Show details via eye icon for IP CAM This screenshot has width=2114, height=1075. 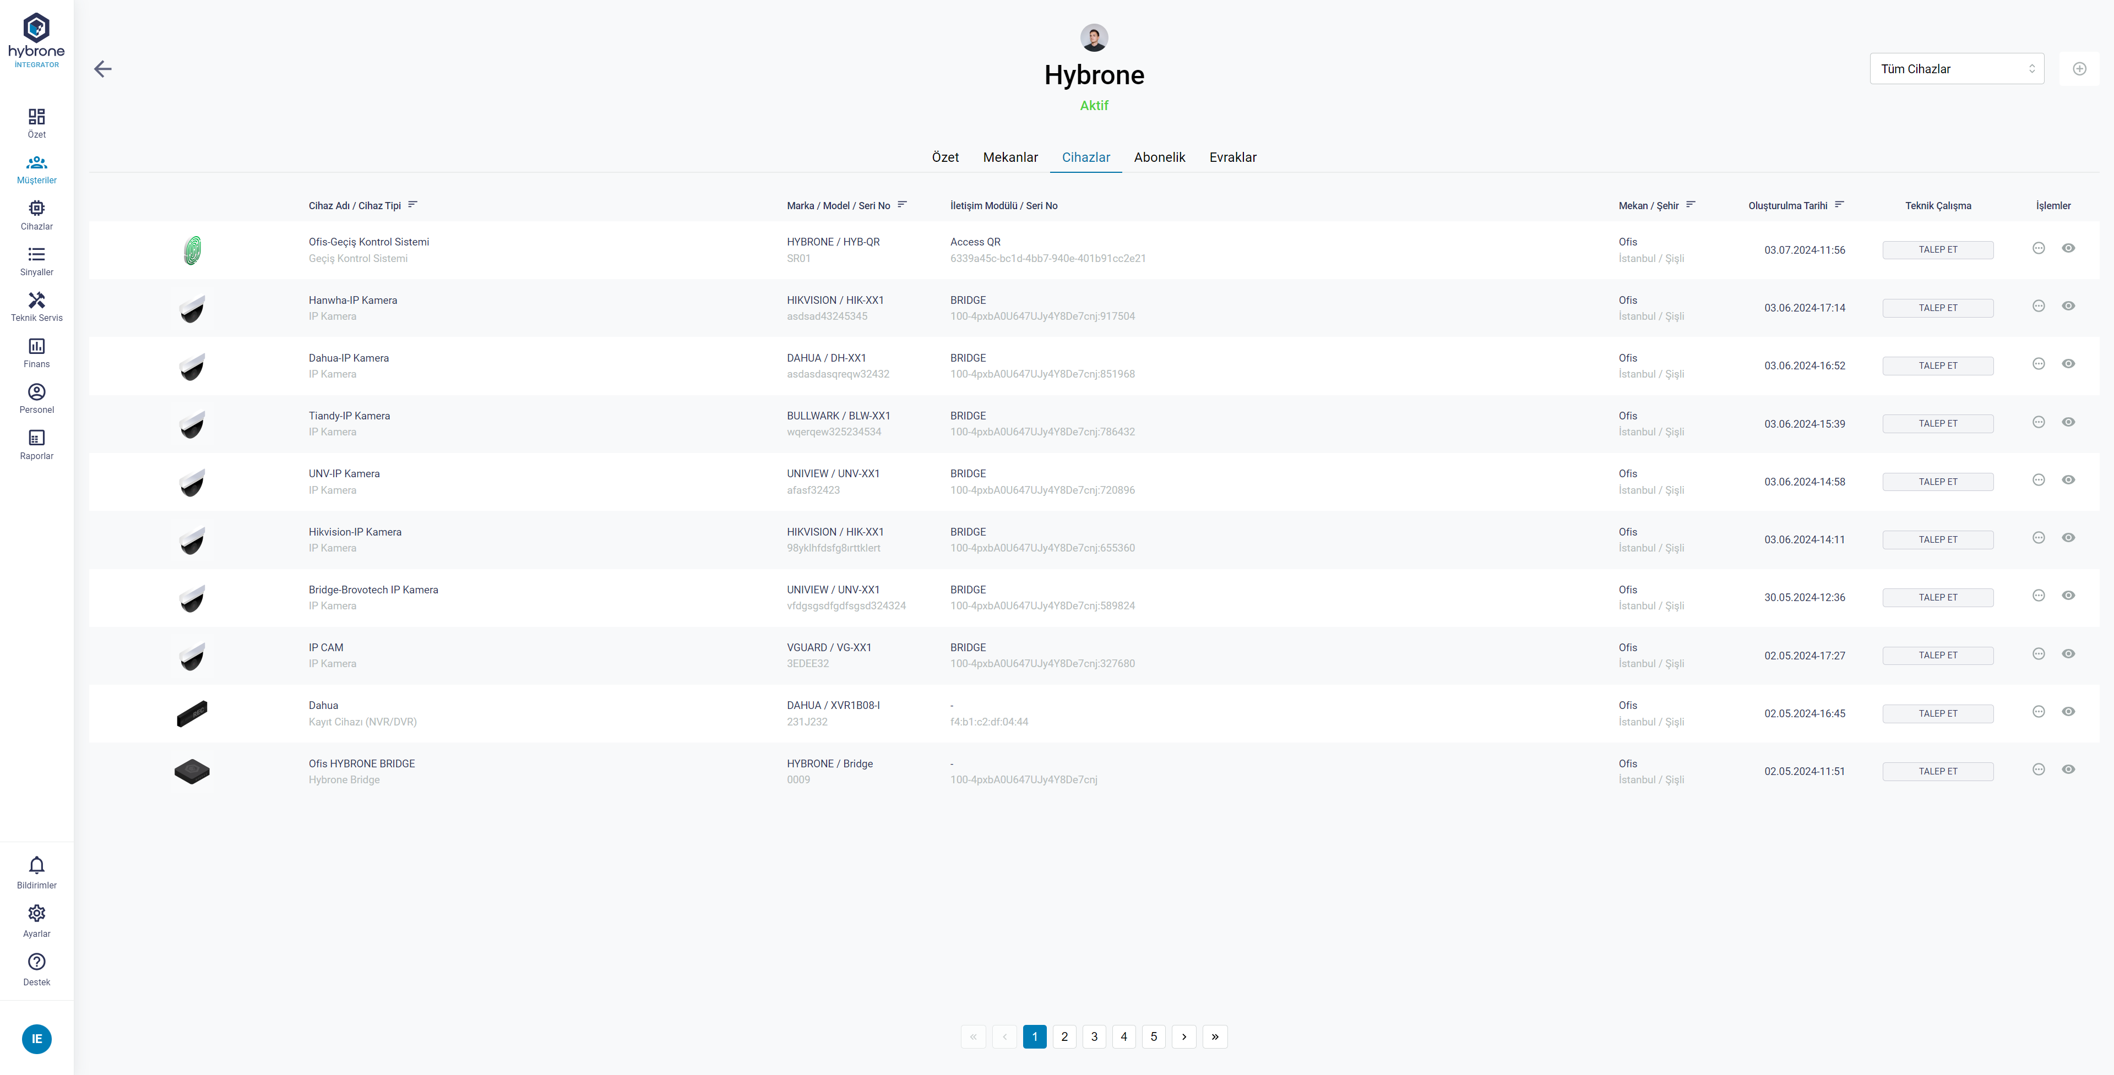point(2068,654)
